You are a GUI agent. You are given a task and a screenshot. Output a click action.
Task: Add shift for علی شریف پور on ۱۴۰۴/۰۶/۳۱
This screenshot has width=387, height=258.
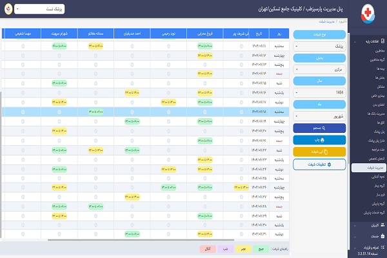tap(241, 233)
